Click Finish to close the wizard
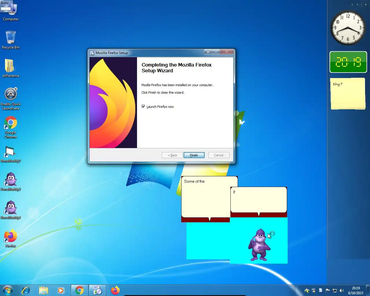 [x=194, y=155]
